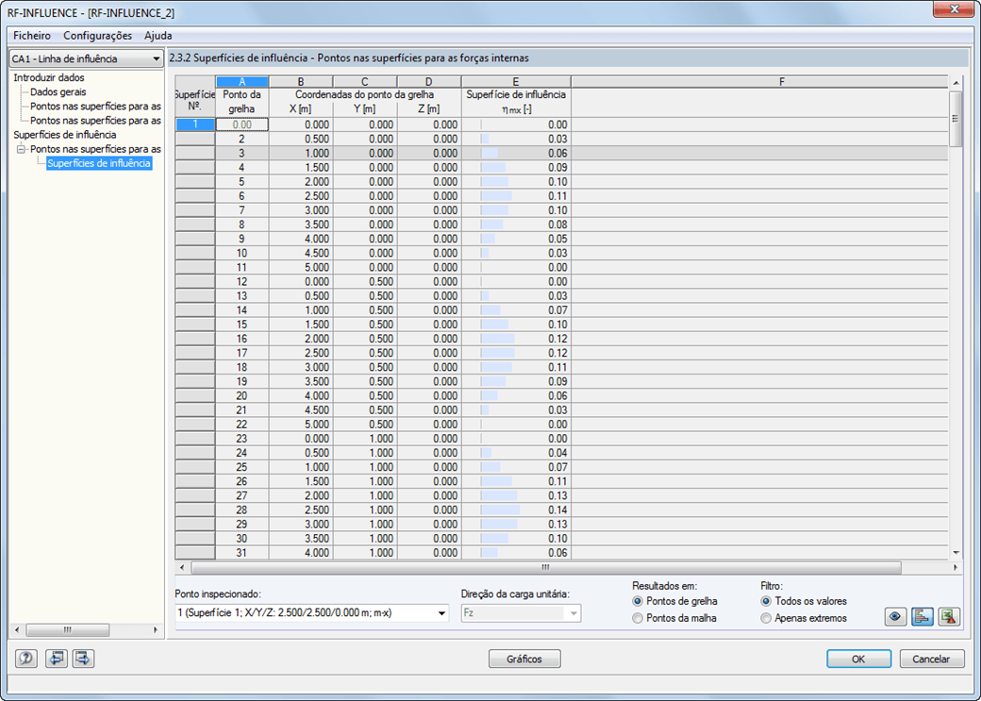Viewport: 981px width, 701px height.
Task: Click table horizontal scrollbar right arrow
Action: pyautogui.click(x=956, y=568)
